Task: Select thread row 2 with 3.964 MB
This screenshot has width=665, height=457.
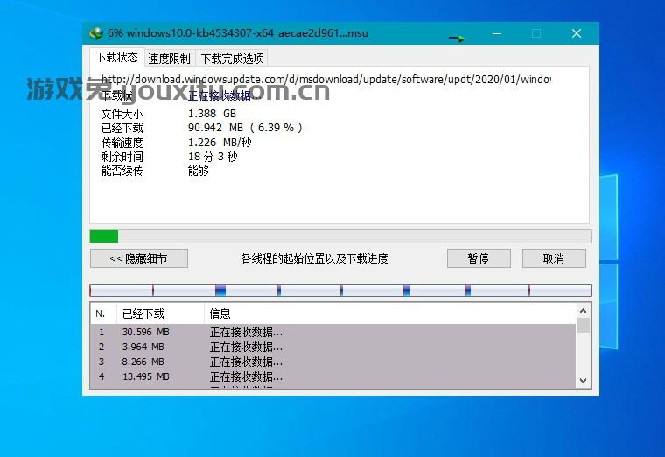Action: pos(332,347)
